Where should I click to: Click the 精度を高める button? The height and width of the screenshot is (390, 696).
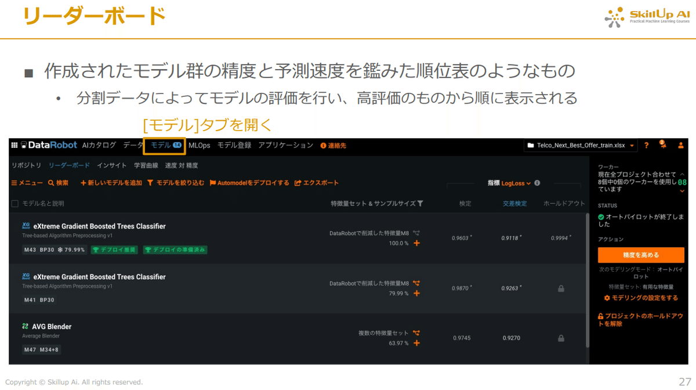pos(640,255)
